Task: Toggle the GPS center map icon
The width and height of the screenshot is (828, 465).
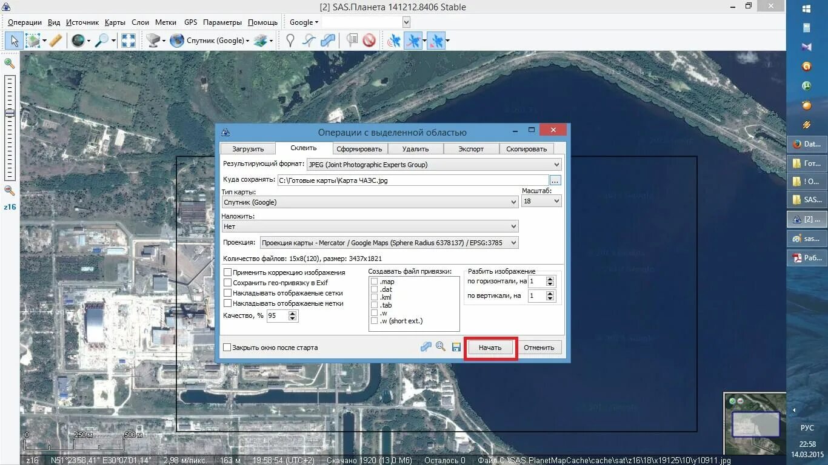Action: 435,41
